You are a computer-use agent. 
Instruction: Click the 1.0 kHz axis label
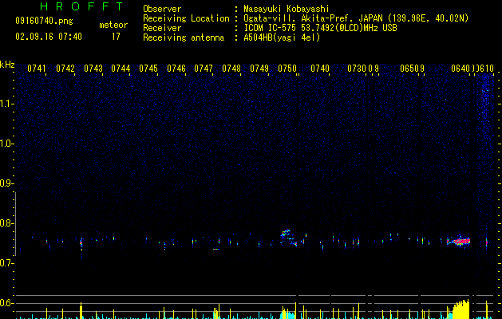coord(7,144)
